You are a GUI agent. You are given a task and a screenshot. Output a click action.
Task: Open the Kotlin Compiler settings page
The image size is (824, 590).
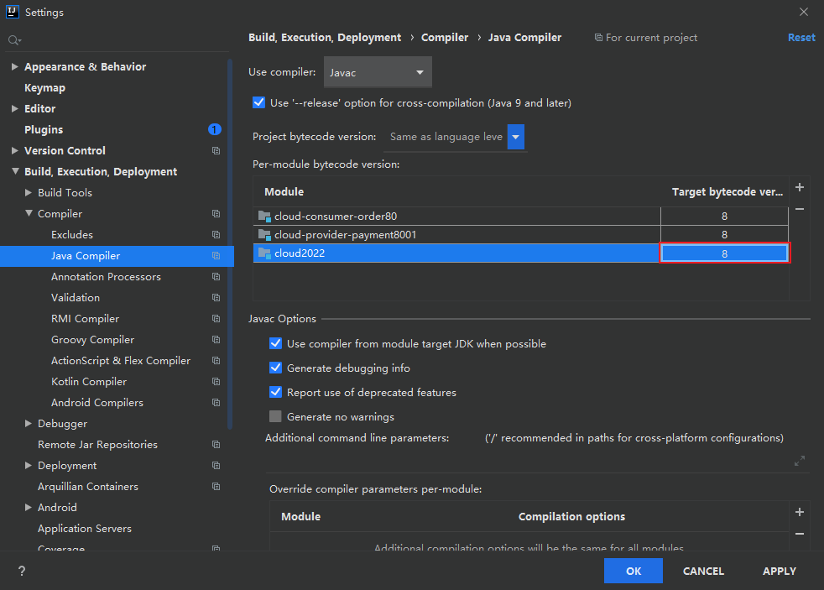tap(89, 381)
